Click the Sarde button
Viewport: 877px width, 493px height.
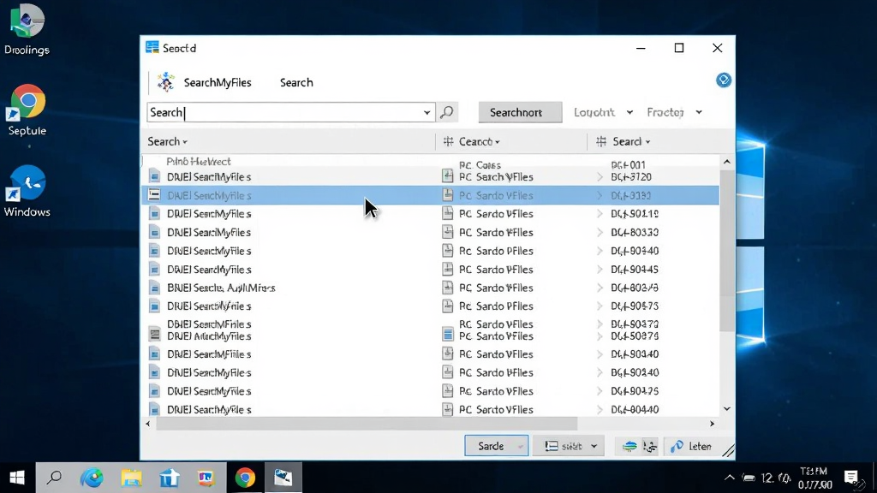coord(496,446)
